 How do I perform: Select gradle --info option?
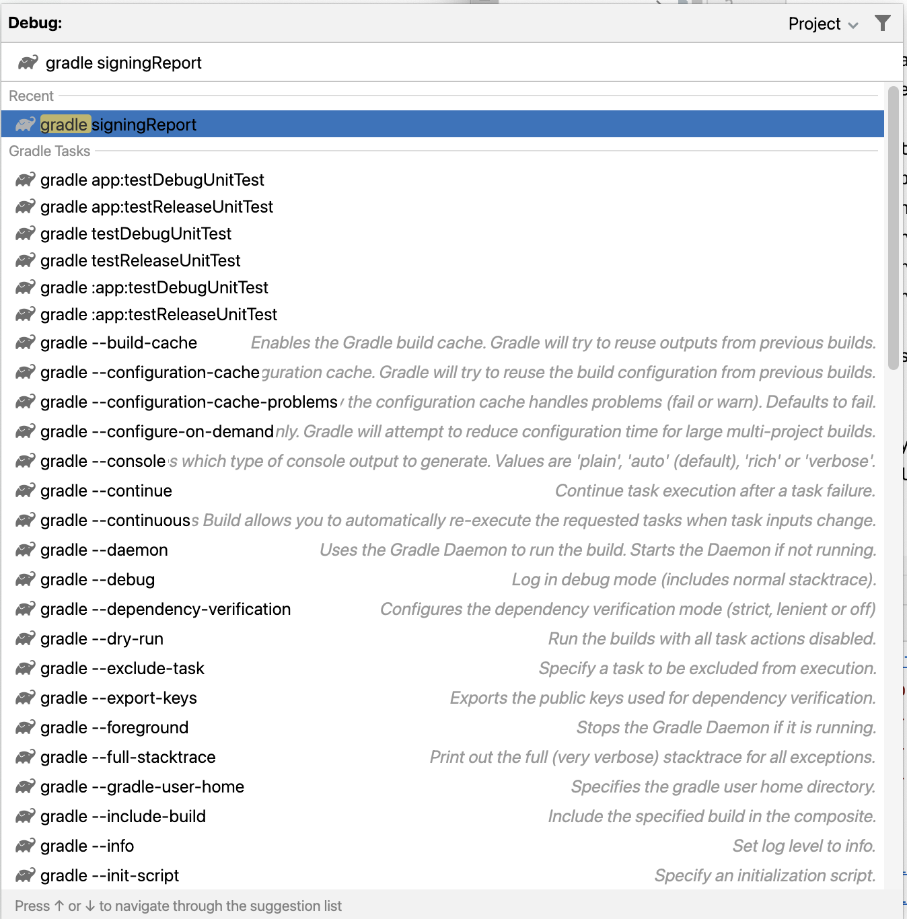coord(443,846)
